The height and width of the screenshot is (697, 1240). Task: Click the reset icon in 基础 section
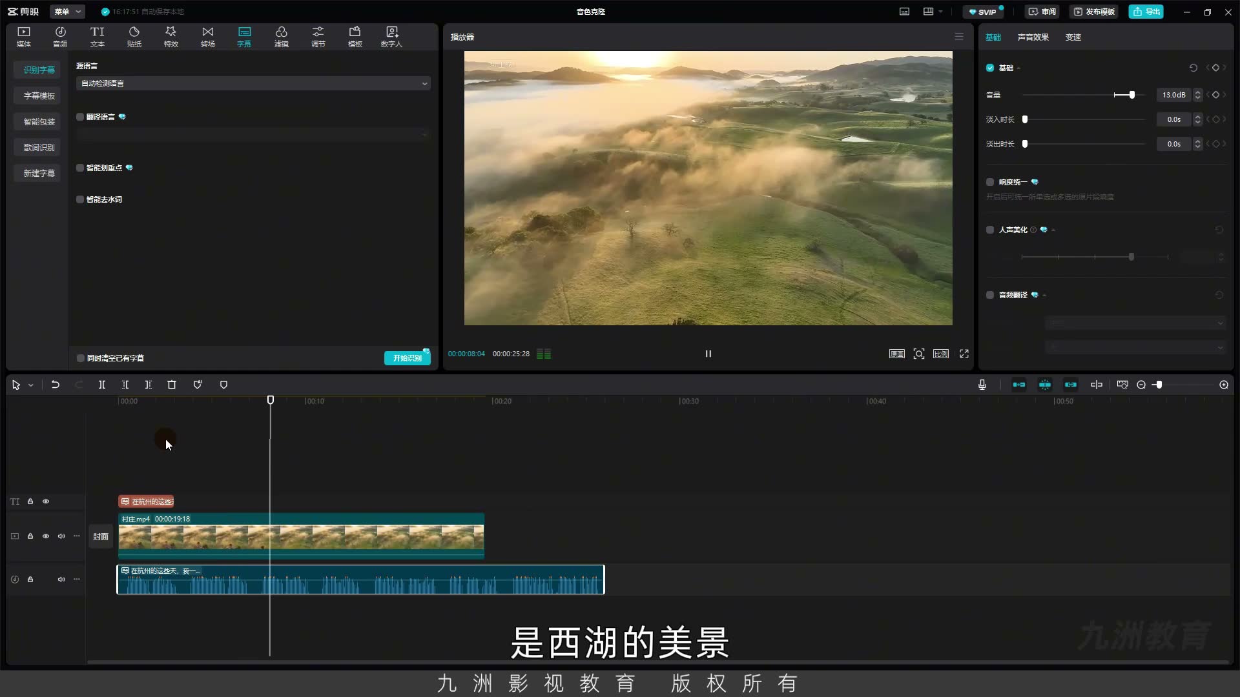tap(1193, 68)
